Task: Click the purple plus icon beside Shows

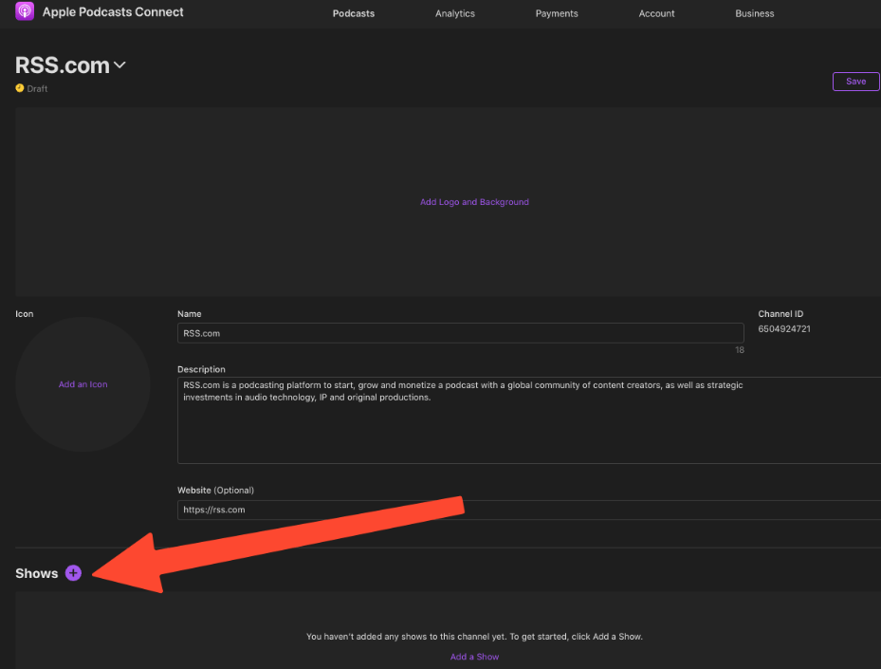Action: 73,573
